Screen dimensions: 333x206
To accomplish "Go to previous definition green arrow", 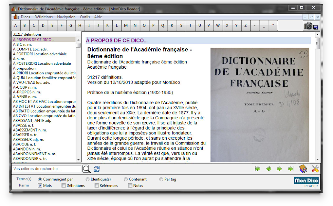I will click(x=268, y=169).
